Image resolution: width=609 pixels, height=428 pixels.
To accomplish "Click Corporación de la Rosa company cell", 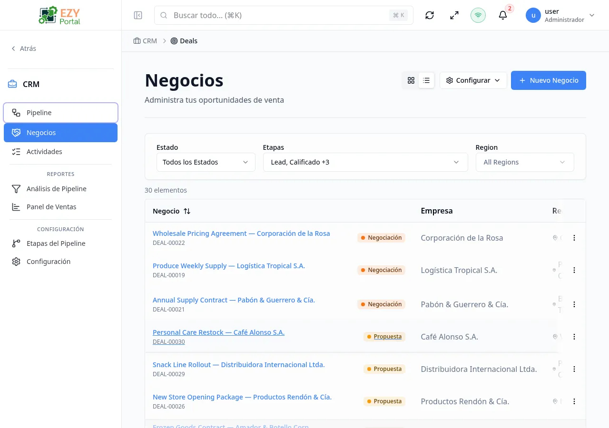I will coord(462,238).
